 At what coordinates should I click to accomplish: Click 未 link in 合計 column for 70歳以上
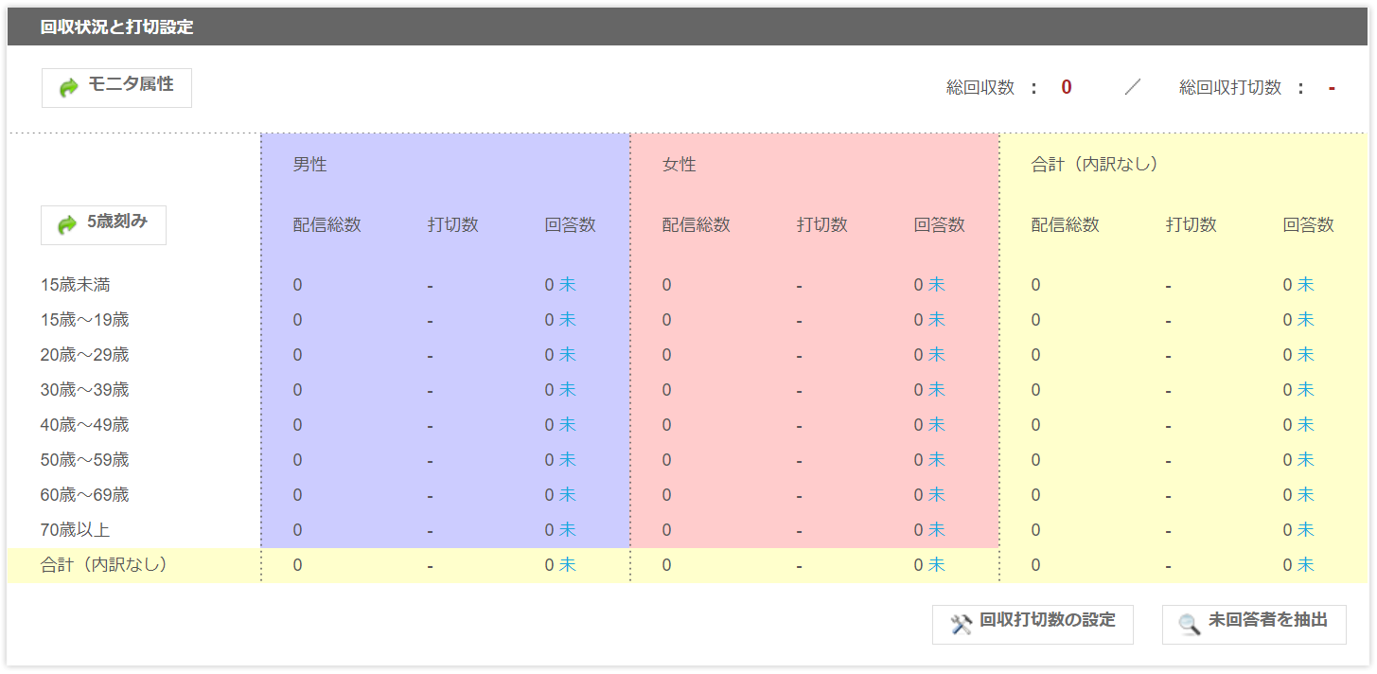1305,530
